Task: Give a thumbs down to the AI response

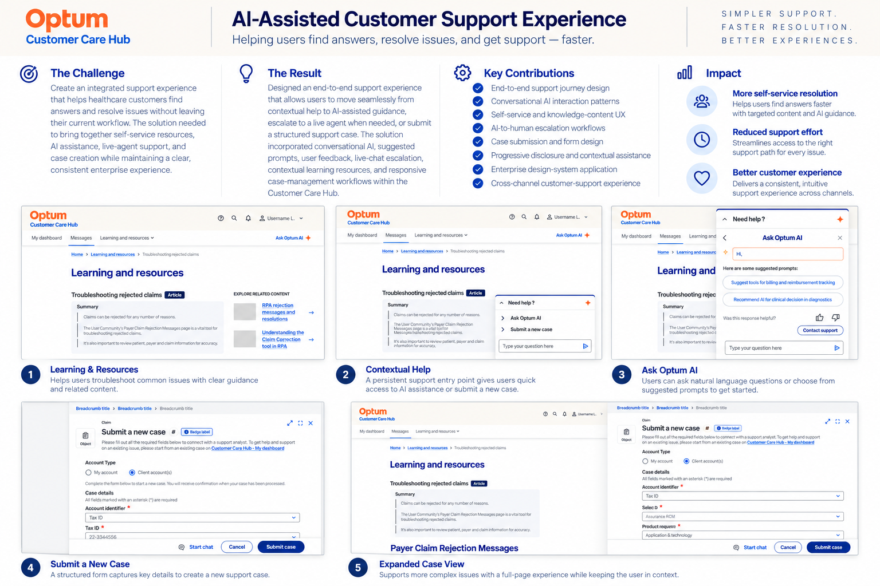Action: (836, 318)
